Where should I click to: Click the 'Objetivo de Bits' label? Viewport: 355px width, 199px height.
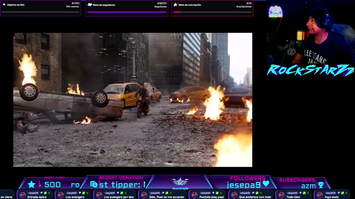click(x=16, y=5)
